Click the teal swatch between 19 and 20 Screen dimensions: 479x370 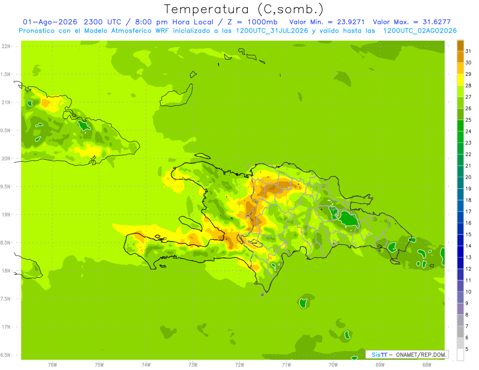[x=460, y=183]
